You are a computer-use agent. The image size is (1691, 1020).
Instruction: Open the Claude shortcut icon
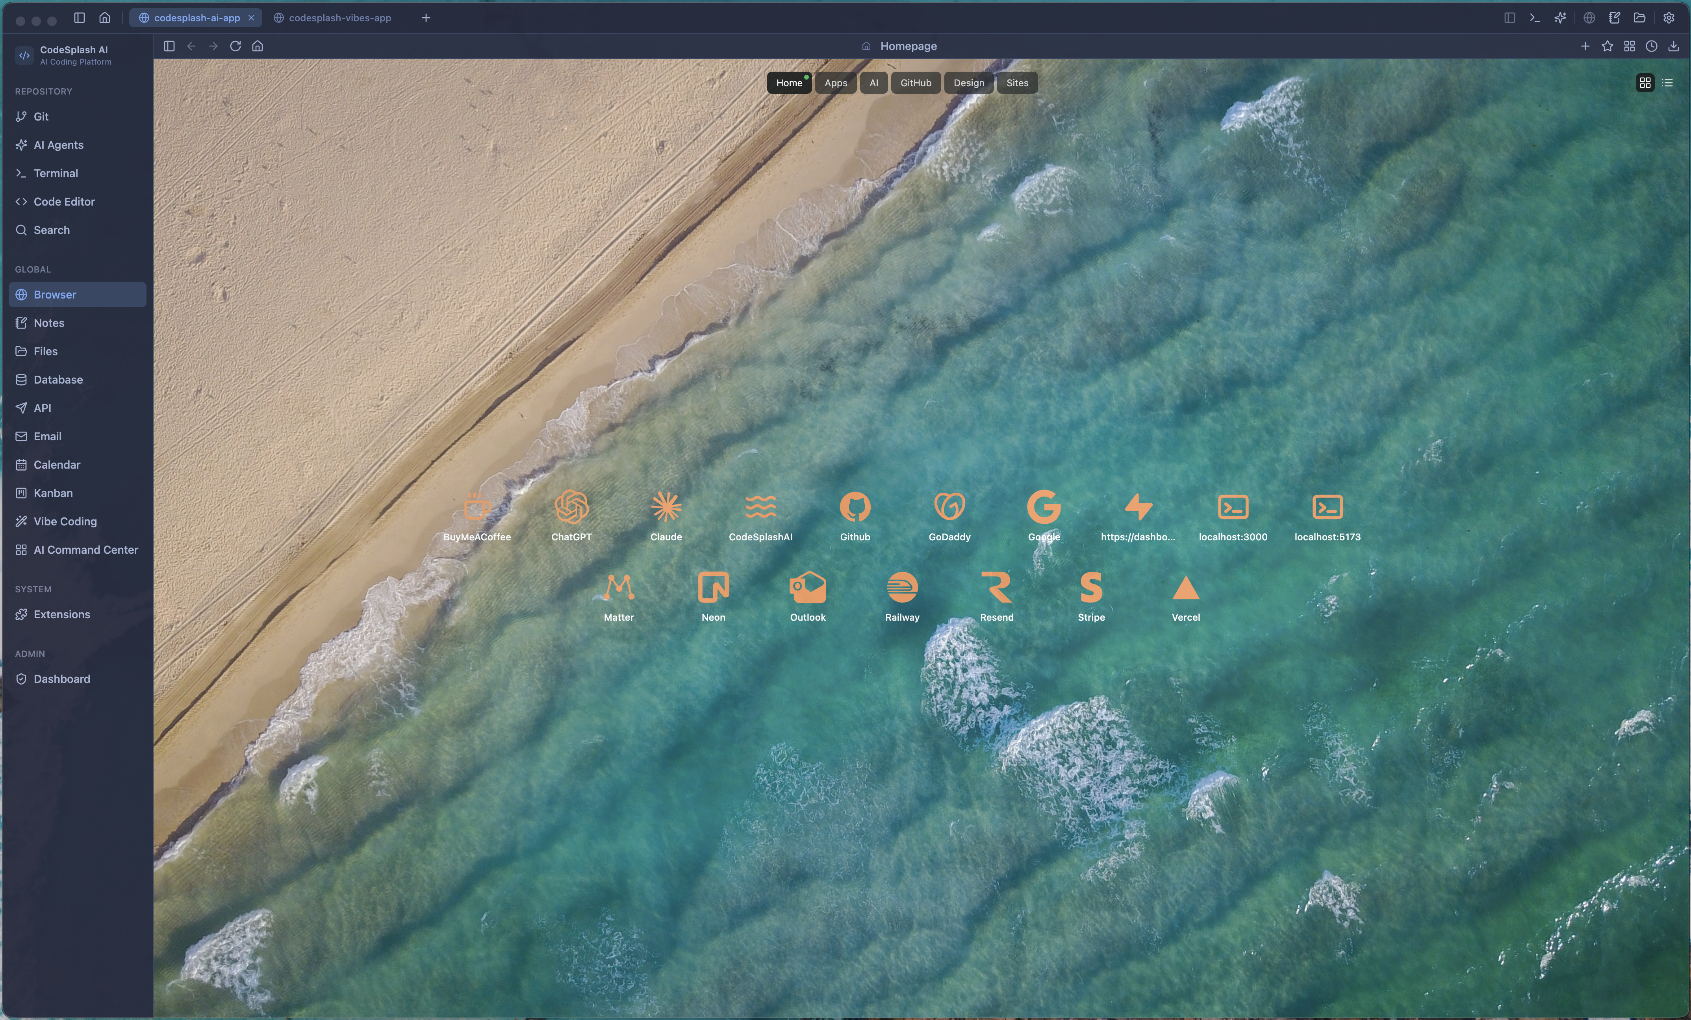click(666, 508)
